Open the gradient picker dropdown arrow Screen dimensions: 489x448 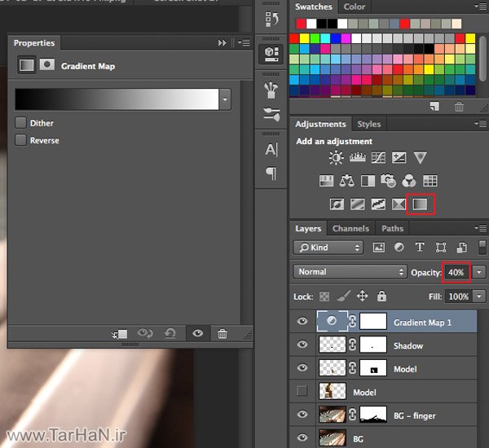point(225,99)
